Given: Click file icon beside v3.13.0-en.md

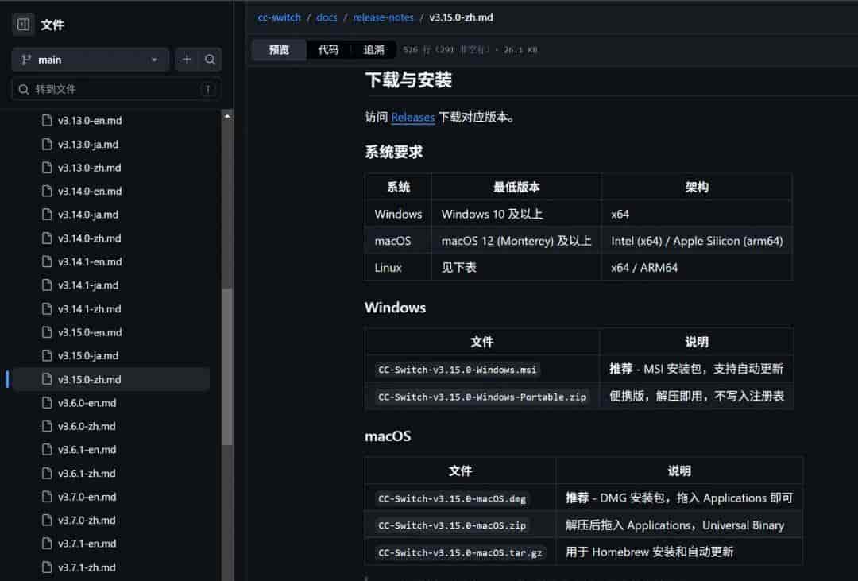Looking at the screenshot, I should [x=47, y=120].
